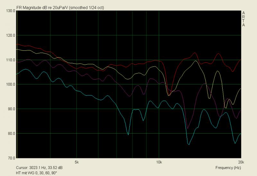Click the yellow vertical cursor line
This screenshot has height=176, width=257.
[x=17, y=84]
